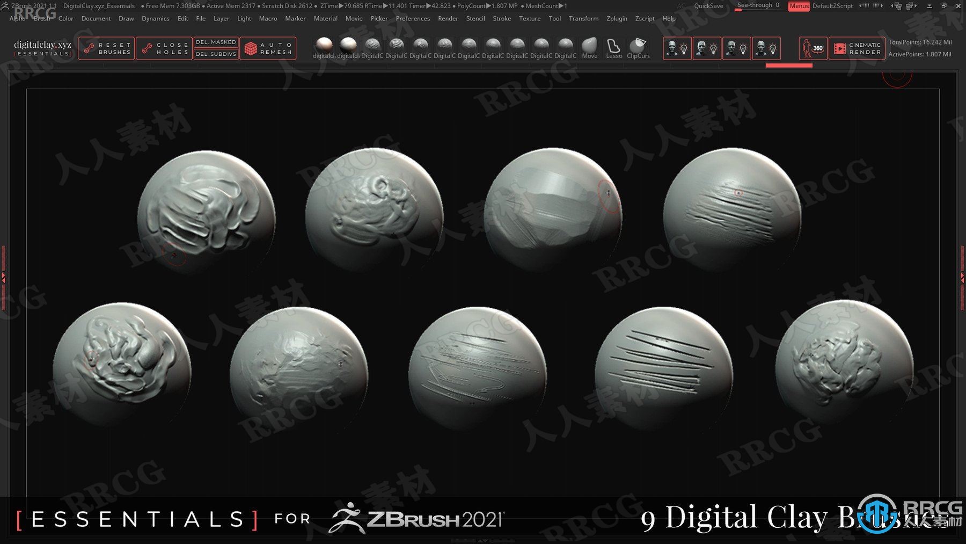Viewport: 966px width, 544px height.
Task: Click the Del. Masked button
Action: point(216,42)
